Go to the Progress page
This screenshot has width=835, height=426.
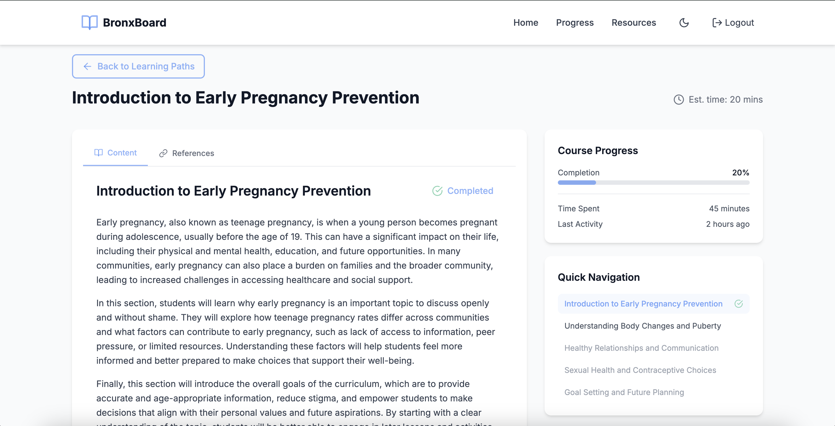[575, 23]
